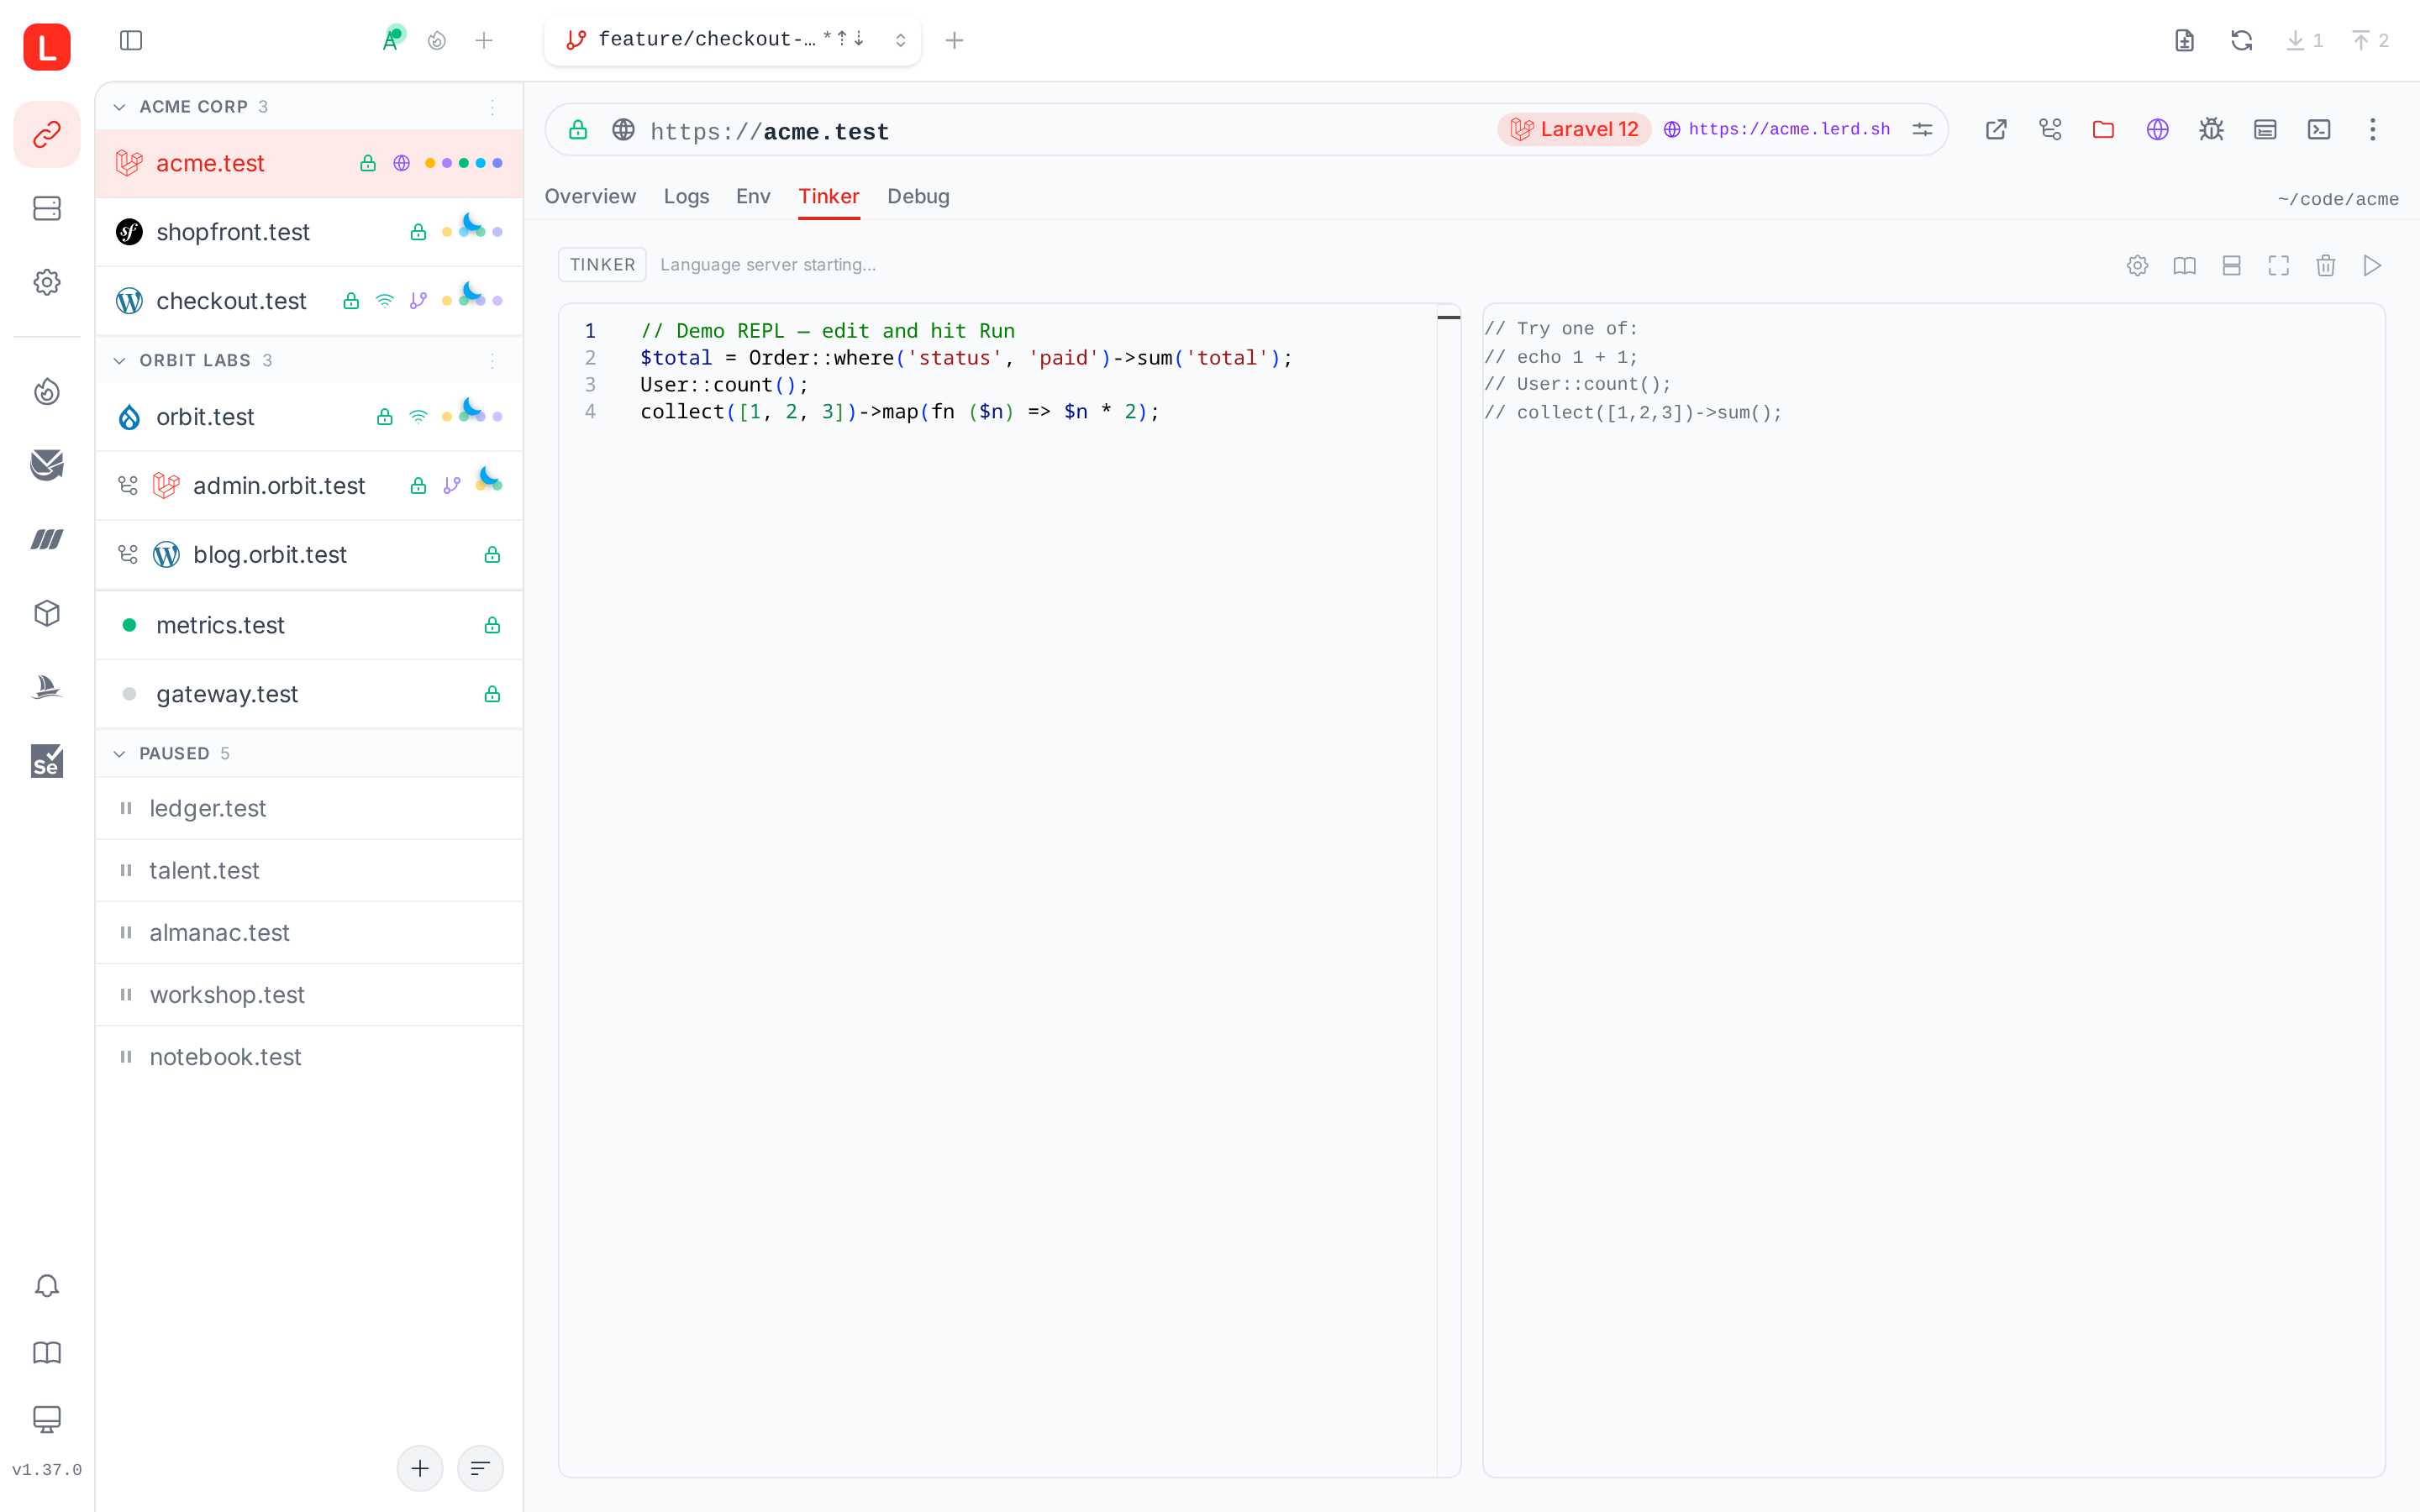This screenshot has width=2420, height=1512.
Task: Open the settings gear in left rail
Action: coord(47,282)
